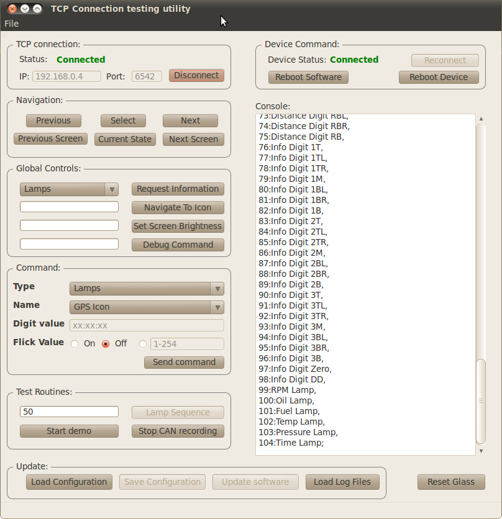This screenshot has height=519, width=502.
Task: Click Send command button
Action: coord(185,363)
